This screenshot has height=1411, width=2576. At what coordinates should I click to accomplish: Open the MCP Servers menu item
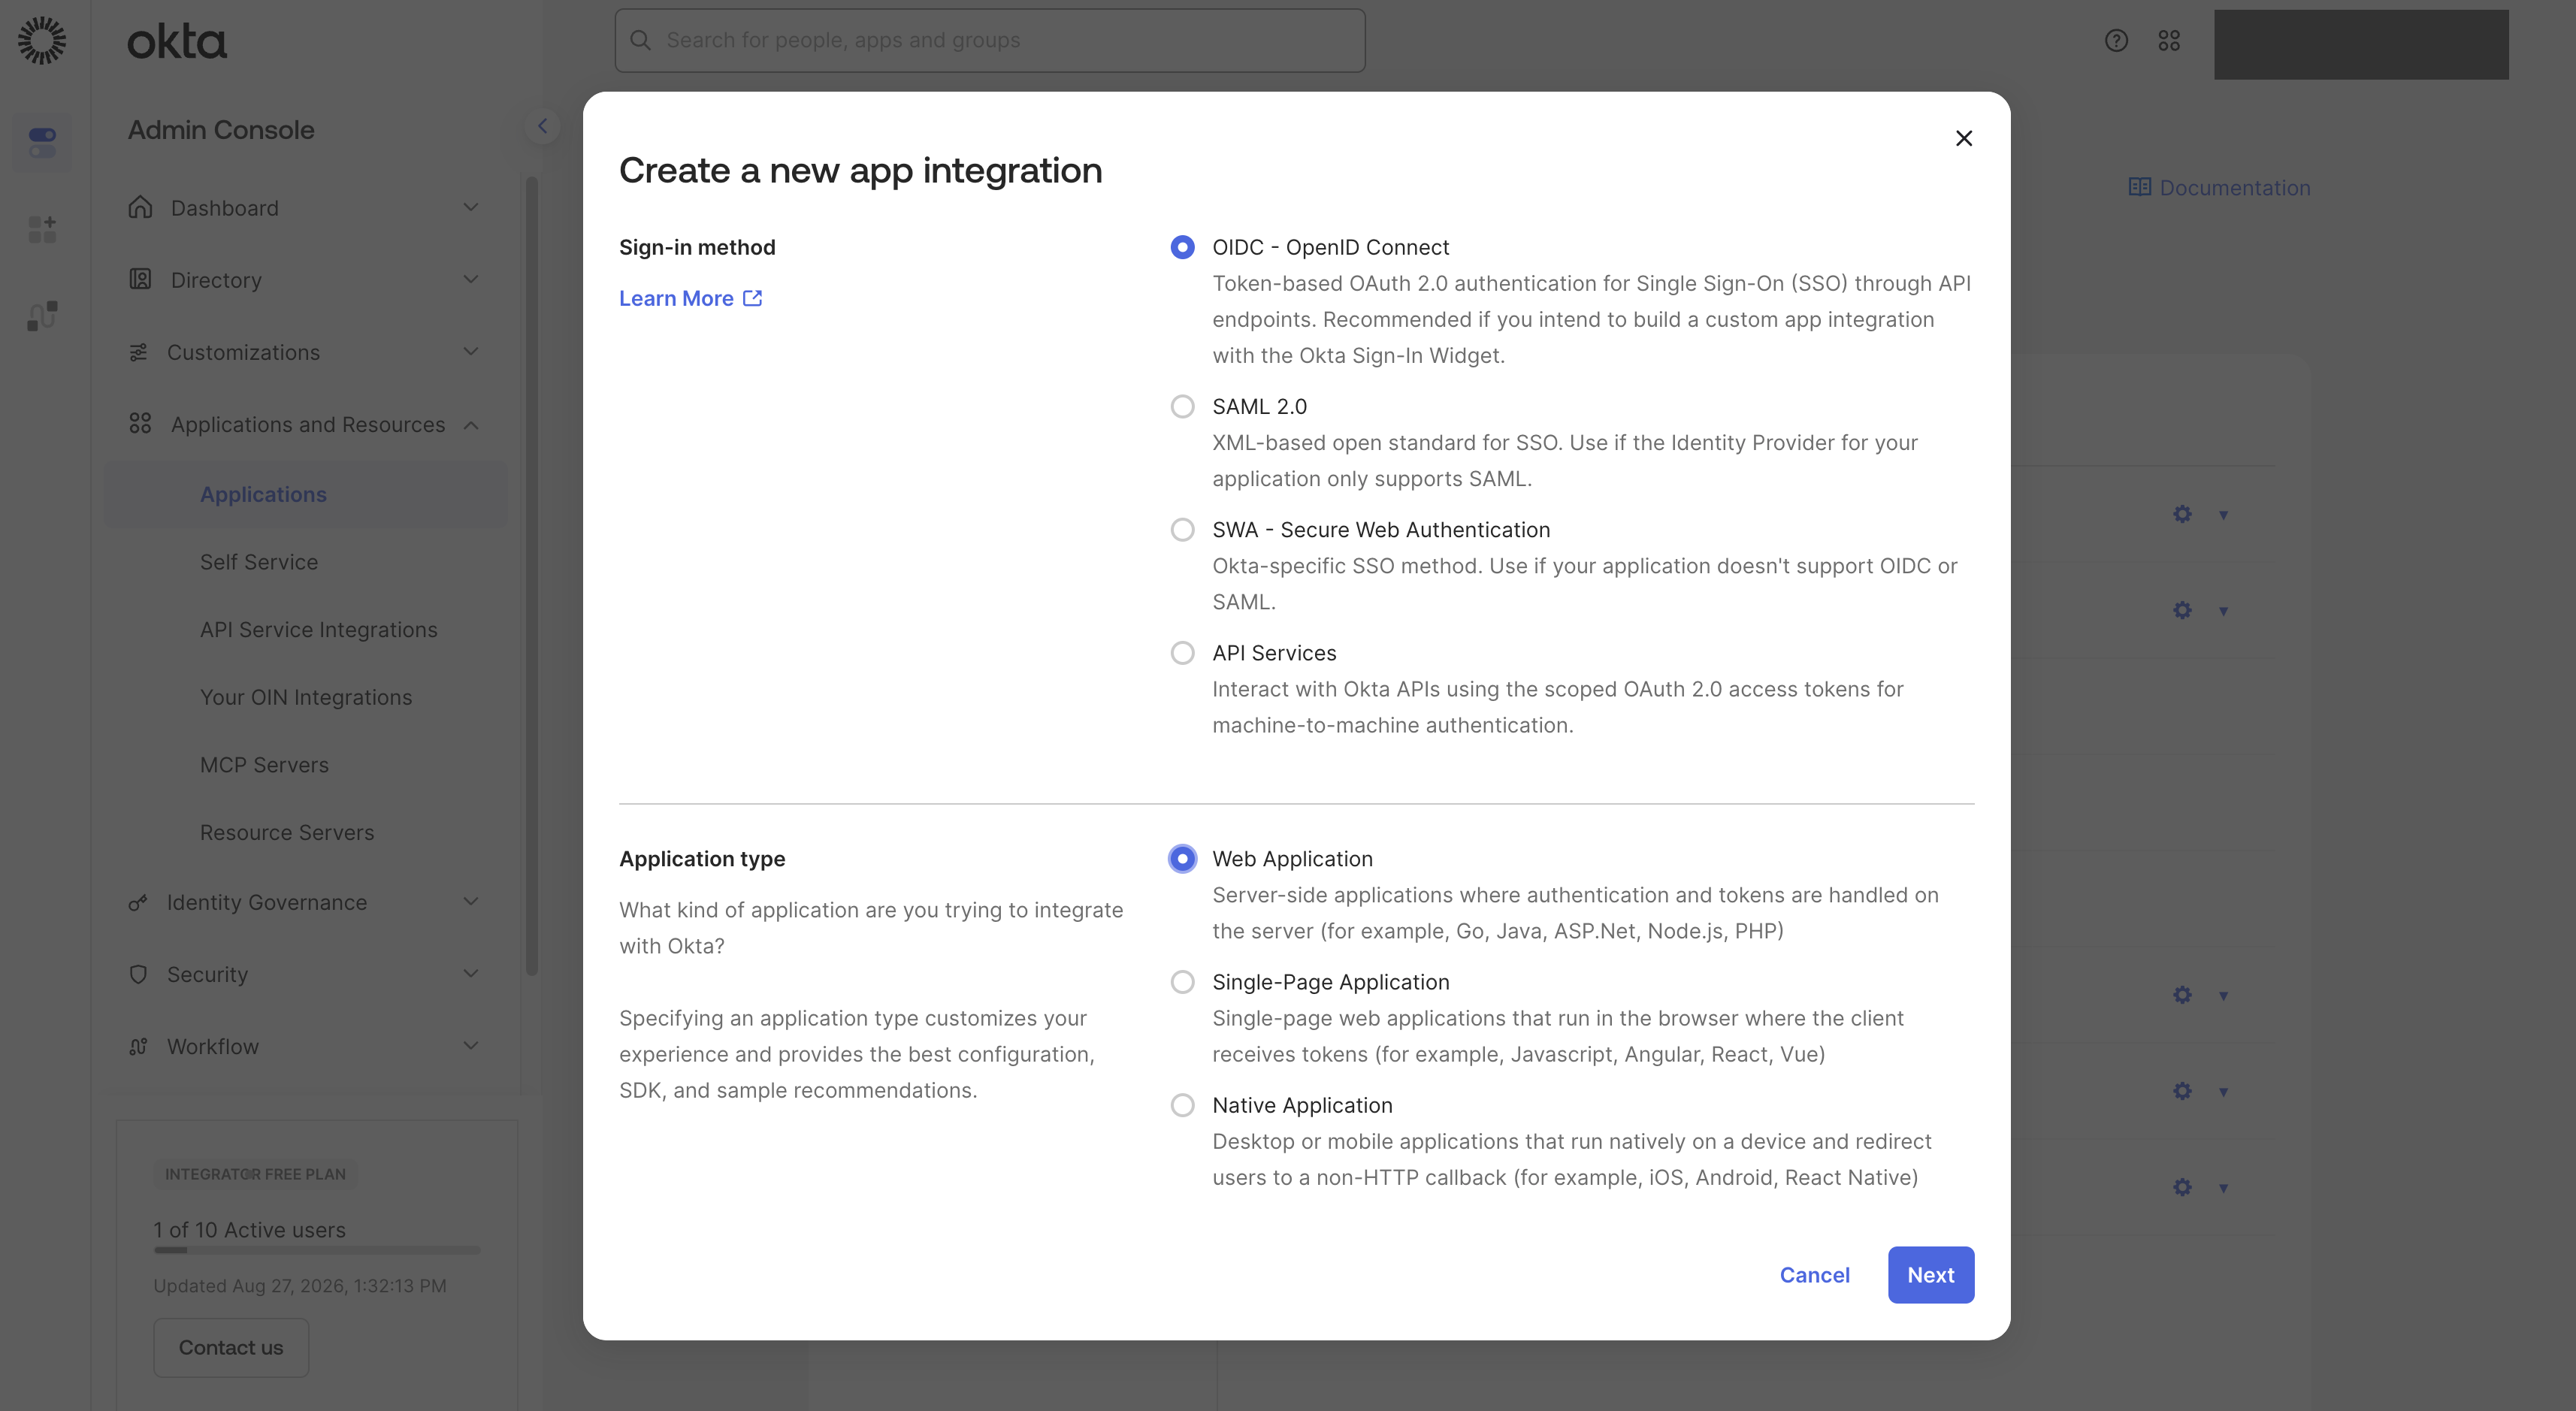[x=306, y=765]
